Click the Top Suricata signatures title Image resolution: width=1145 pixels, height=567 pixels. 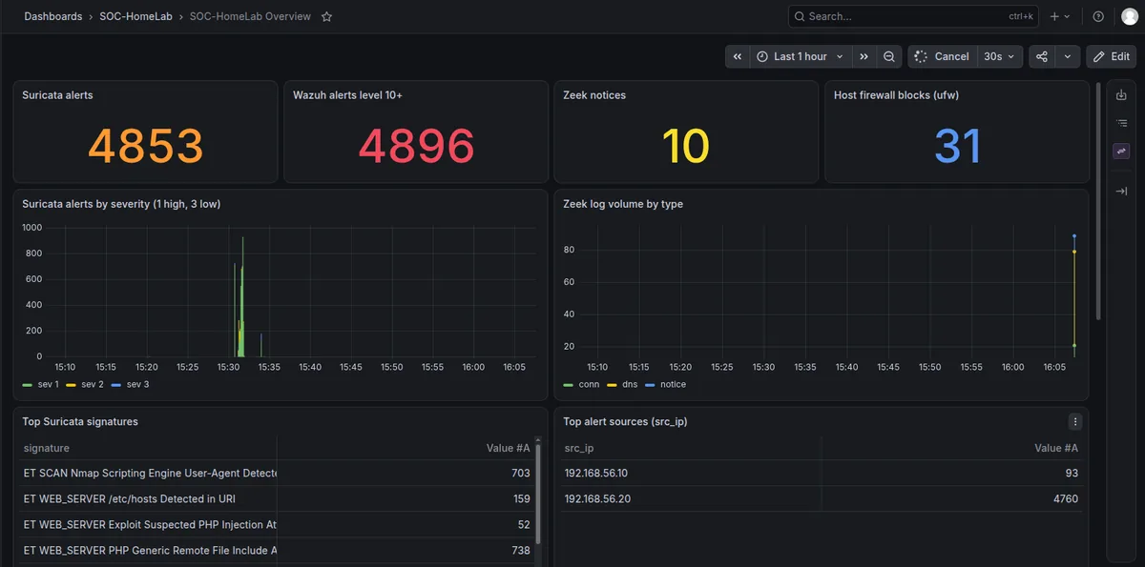pyautogui.click(x=80, y=421)
